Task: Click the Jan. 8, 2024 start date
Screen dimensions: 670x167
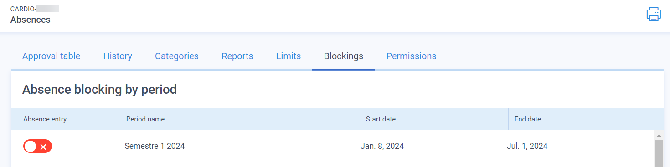Action: point(382,146)
